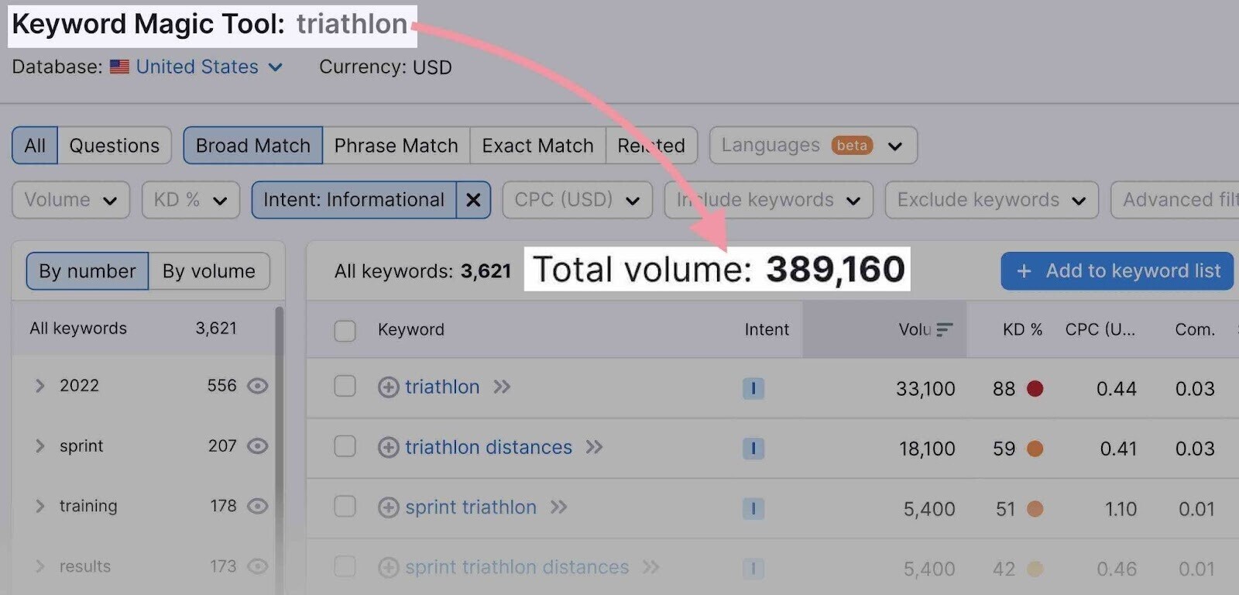Screen dimensions: 1239x595
Task: Toggle the eye icon for 2022 group
Action: click(x=257, y=386)
